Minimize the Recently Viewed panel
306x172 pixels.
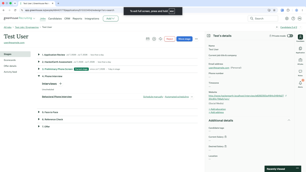point(297,168)
